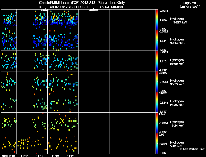The image size is (206, 157).
Task: Choose the 24-35 keV panel at 313T11:01
Action: click(x=9, y=102)
